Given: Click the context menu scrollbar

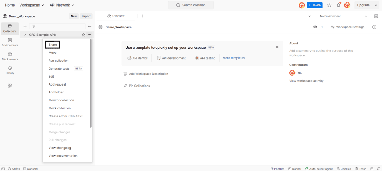Looking at the screenshot, I should tap(91, 83).
